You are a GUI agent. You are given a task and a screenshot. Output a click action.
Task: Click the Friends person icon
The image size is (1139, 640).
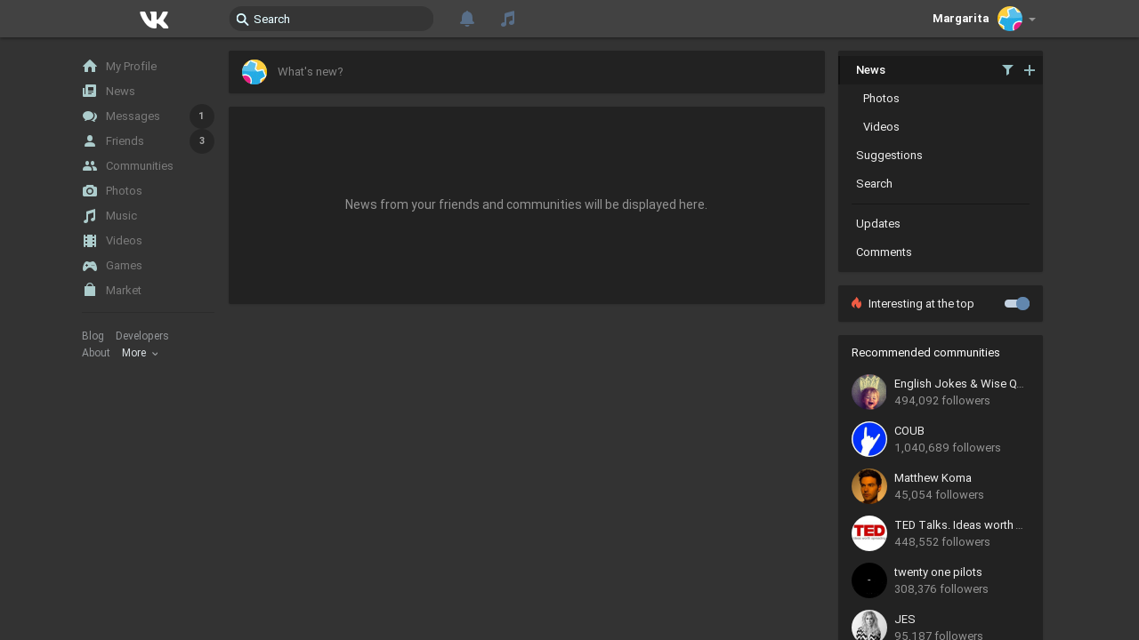tap(90, 140)
